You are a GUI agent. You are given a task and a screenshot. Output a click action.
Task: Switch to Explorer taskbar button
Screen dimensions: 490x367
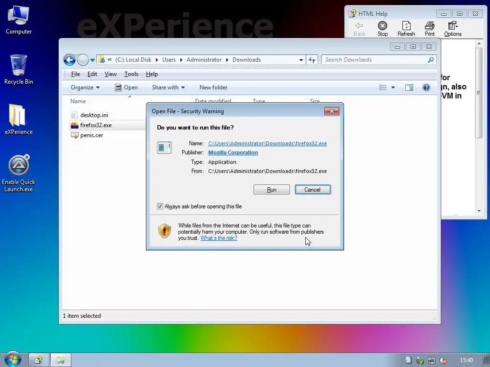(x=61, y=360)
